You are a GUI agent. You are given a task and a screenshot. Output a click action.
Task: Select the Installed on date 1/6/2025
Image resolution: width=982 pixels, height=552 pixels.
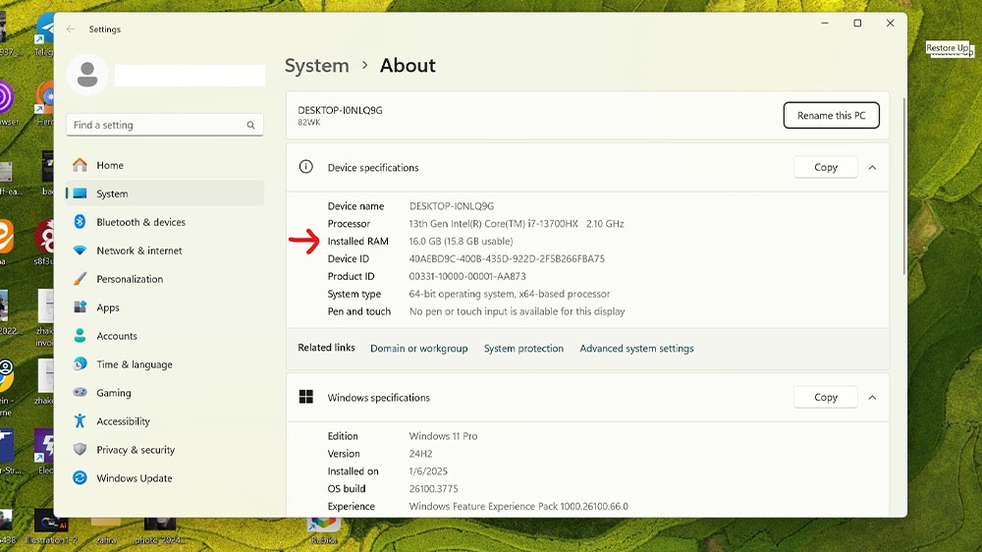tap(428, 471)
